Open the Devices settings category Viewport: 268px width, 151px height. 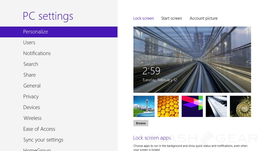click(x=31, y=107)
